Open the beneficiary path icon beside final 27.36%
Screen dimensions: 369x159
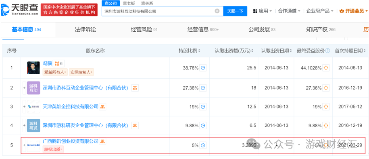coord(326,88)
